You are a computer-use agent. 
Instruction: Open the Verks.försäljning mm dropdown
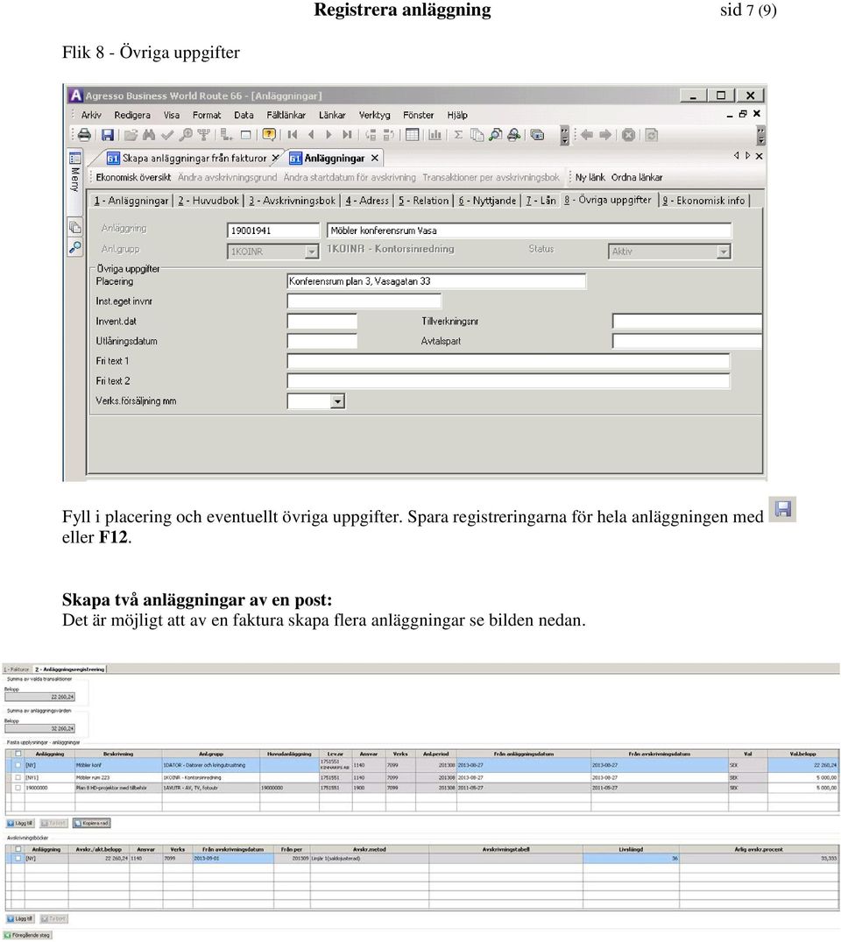[337, 400]
